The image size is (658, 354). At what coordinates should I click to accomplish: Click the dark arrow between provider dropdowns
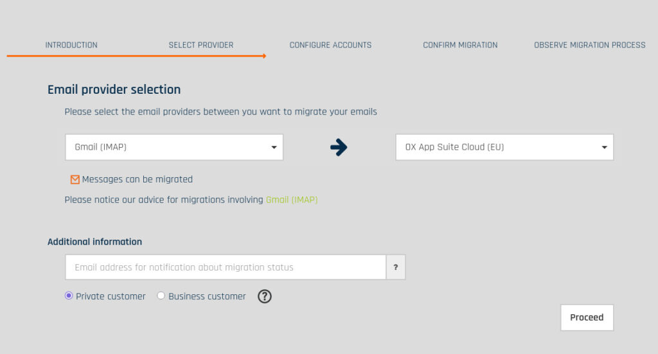(339, 147)
